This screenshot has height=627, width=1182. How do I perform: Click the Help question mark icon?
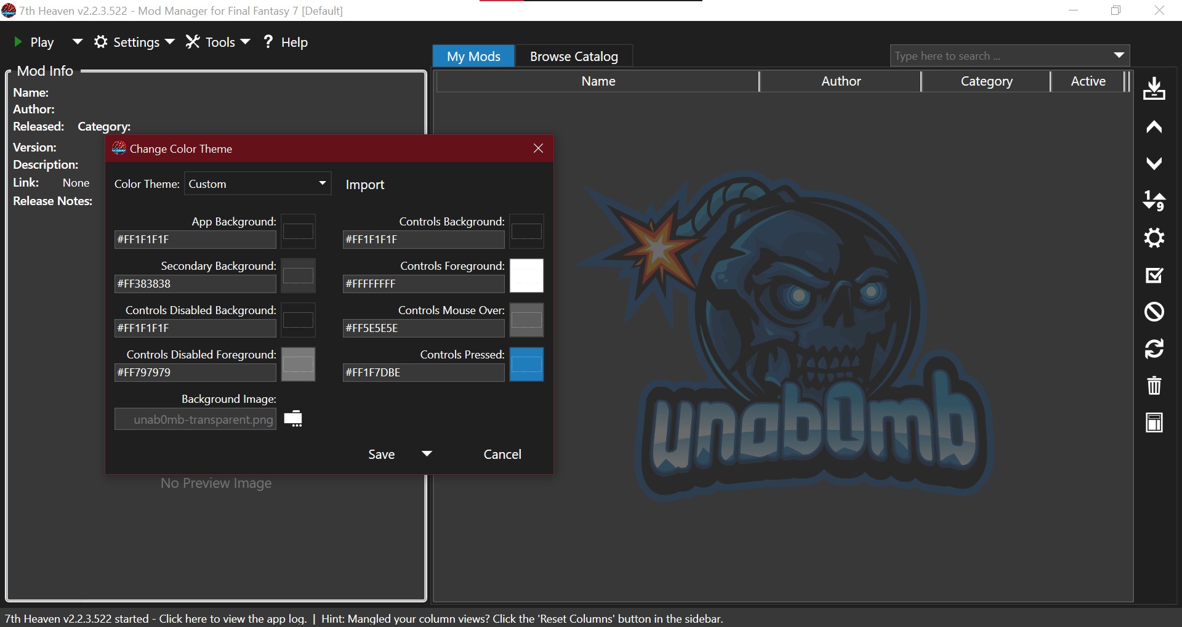tap(268, 41)
